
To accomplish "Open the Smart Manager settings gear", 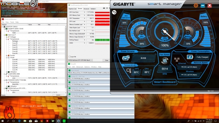I will 196,5.
